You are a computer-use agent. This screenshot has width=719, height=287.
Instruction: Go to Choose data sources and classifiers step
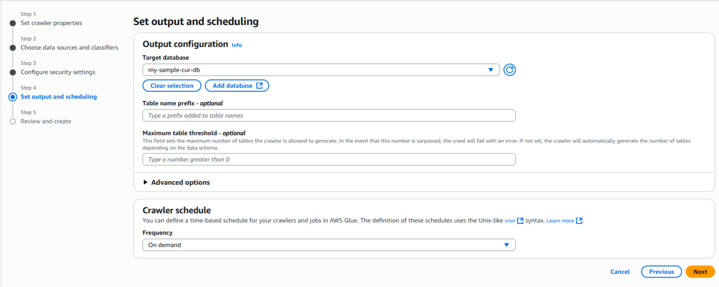coord(70,47)
